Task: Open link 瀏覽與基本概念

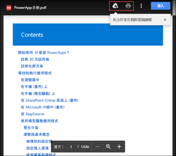Action: coord(37,134)
